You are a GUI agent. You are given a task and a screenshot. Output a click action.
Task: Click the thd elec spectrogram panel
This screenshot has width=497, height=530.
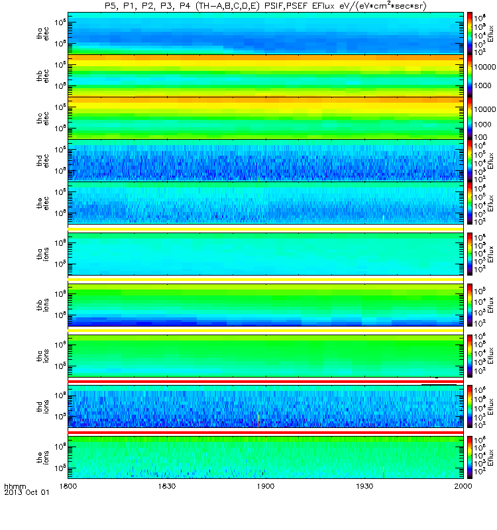pos(266,160)
